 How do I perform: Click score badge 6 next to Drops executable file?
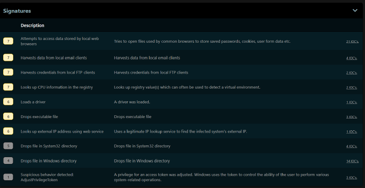point(8,117)
